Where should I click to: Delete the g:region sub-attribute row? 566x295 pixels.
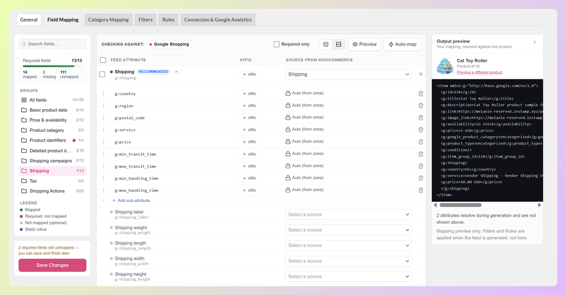(421, 105)
